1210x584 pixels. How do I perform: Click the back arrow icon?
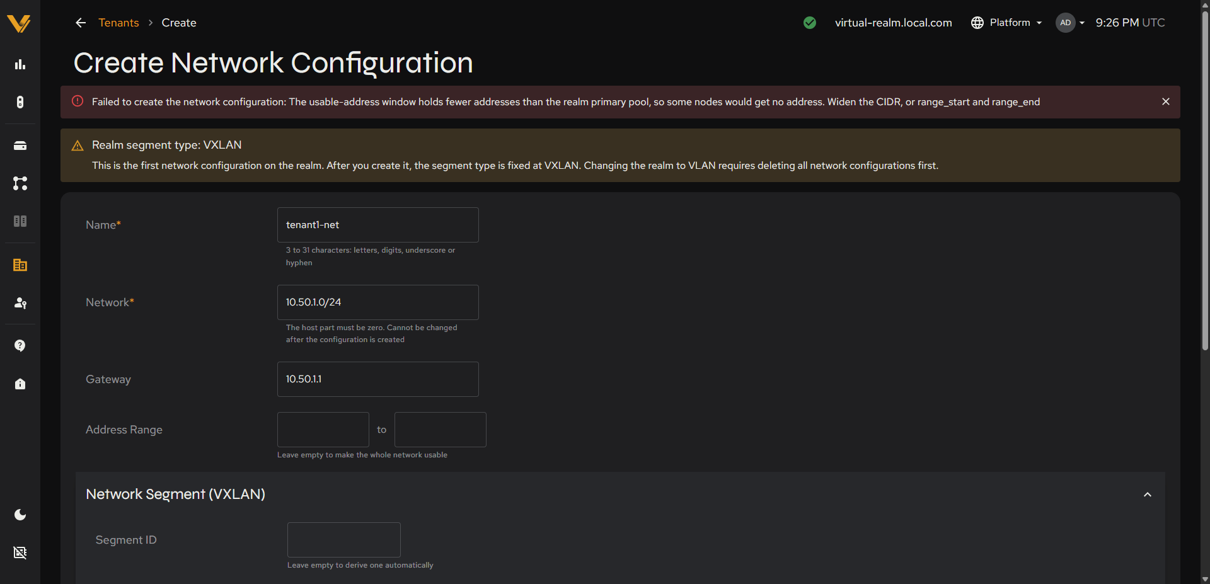pos(81,23)
